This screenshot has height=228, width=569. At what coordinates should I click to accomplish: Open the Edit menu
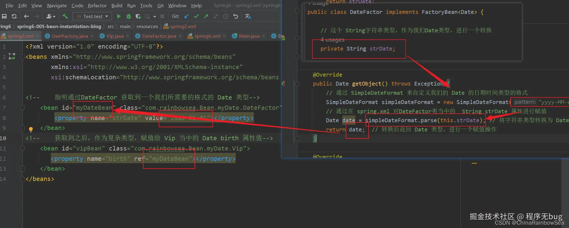[x=22, y=5]
